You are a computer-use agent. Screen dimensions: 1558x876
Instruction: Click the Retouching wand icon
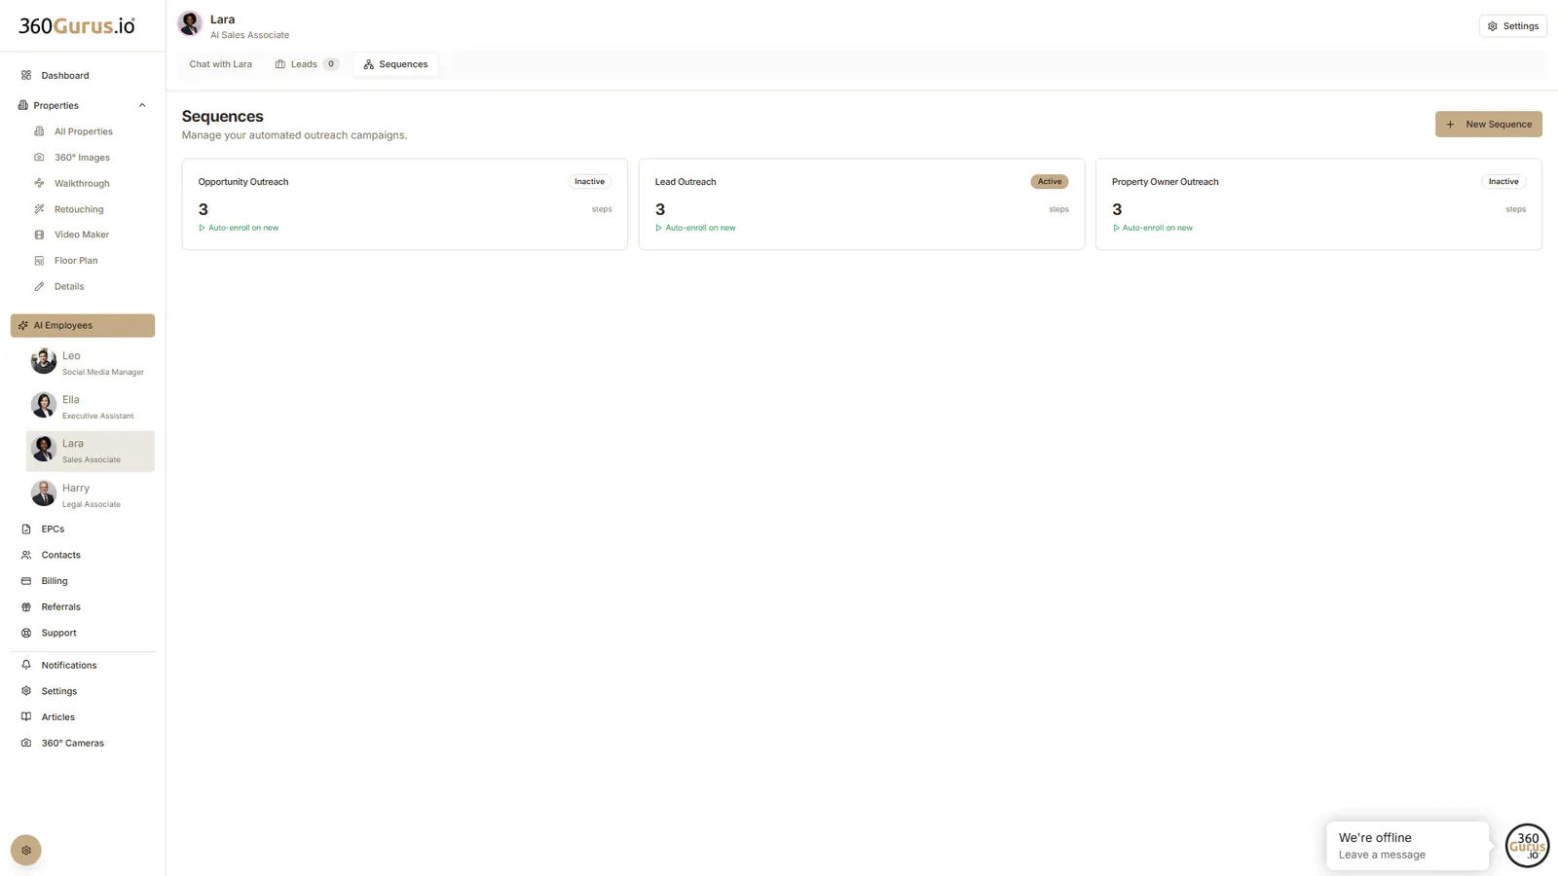pyautogui.click(x=39, y=209)
